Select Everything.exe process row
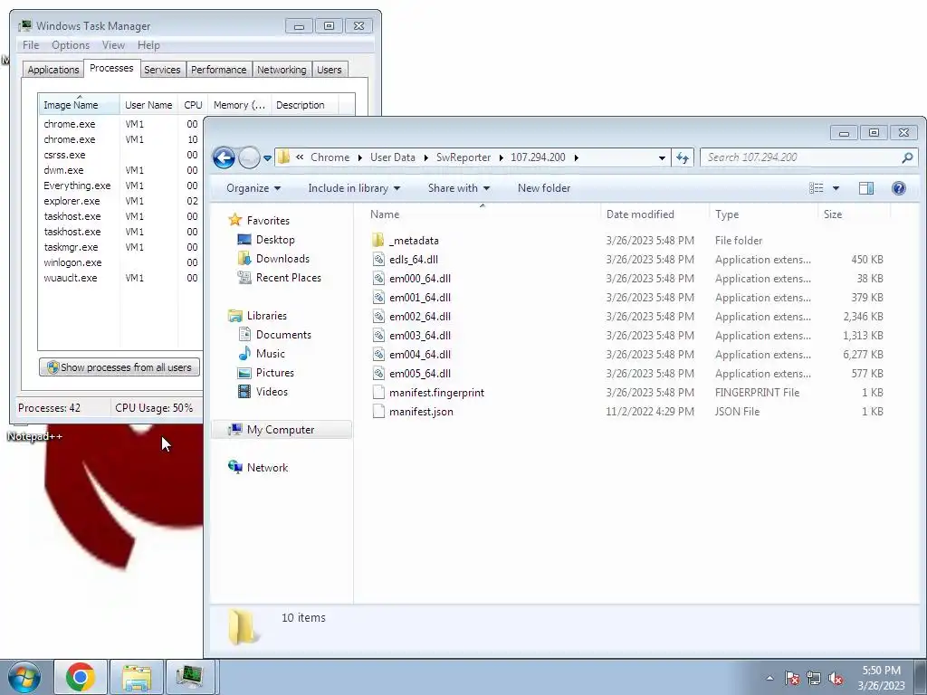Image resolution: width=927 pixels, height=695 pixels. coord(121,186)
